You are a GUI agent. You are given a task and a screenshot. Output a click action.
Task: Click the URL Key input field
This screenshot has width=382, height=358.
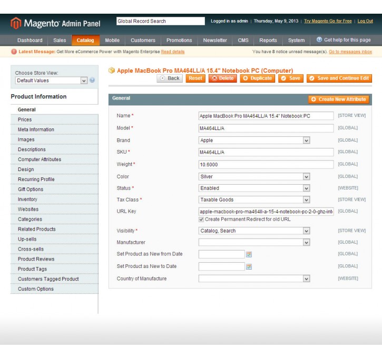(266, 212)
